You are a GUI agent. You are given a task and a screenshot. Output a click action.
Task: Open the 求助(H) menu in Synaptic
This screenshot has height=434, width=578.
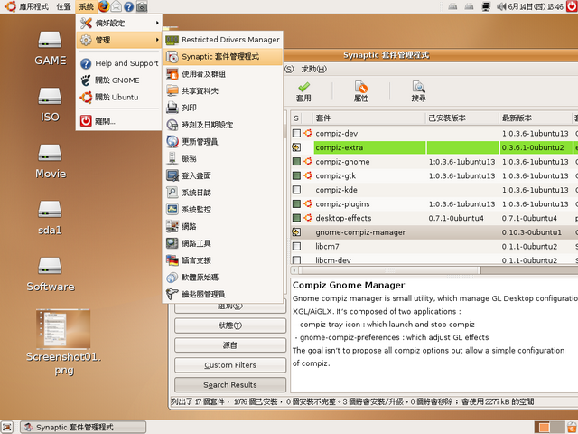pyautogui.click(x=313, y=69)
